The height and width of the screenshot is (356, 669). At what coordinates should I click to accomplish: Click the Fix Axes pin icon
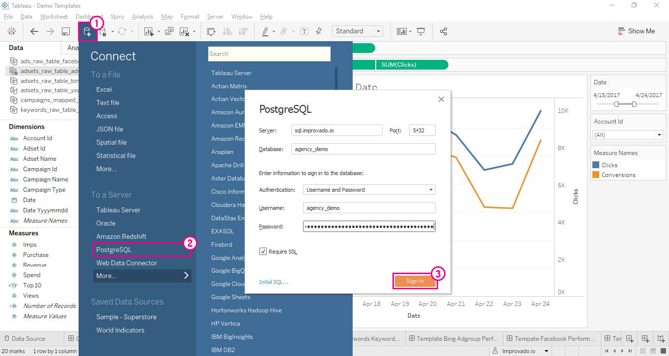pos(319,31)
